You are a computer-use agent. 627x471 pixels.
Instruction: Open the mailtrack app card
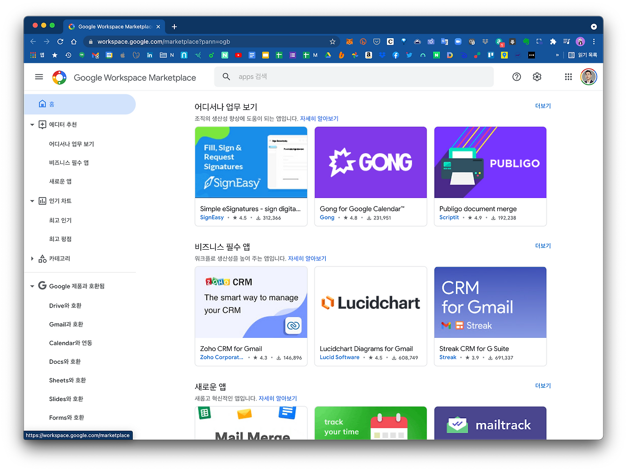[x=490, y=423]
